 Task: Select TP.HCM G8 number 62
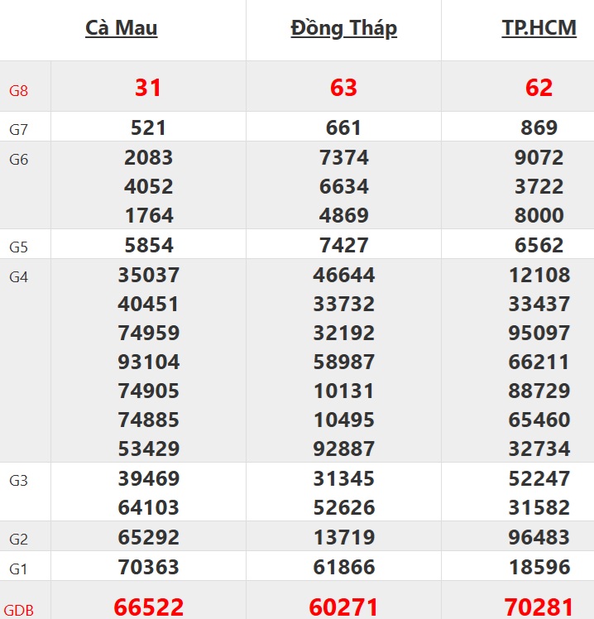click(x=539, y=88)
